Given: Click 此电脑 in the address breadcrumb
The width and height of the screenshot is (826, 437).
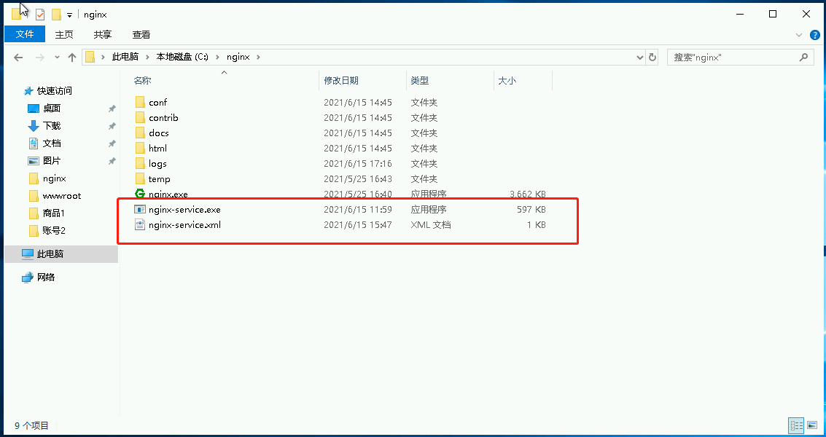Looking at the screenshot, I should 125,57.
